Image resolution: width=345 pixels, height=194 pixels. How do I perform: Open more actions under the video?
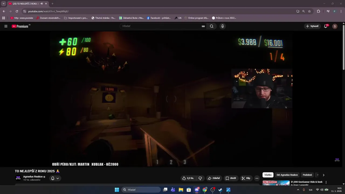[257, 178]
